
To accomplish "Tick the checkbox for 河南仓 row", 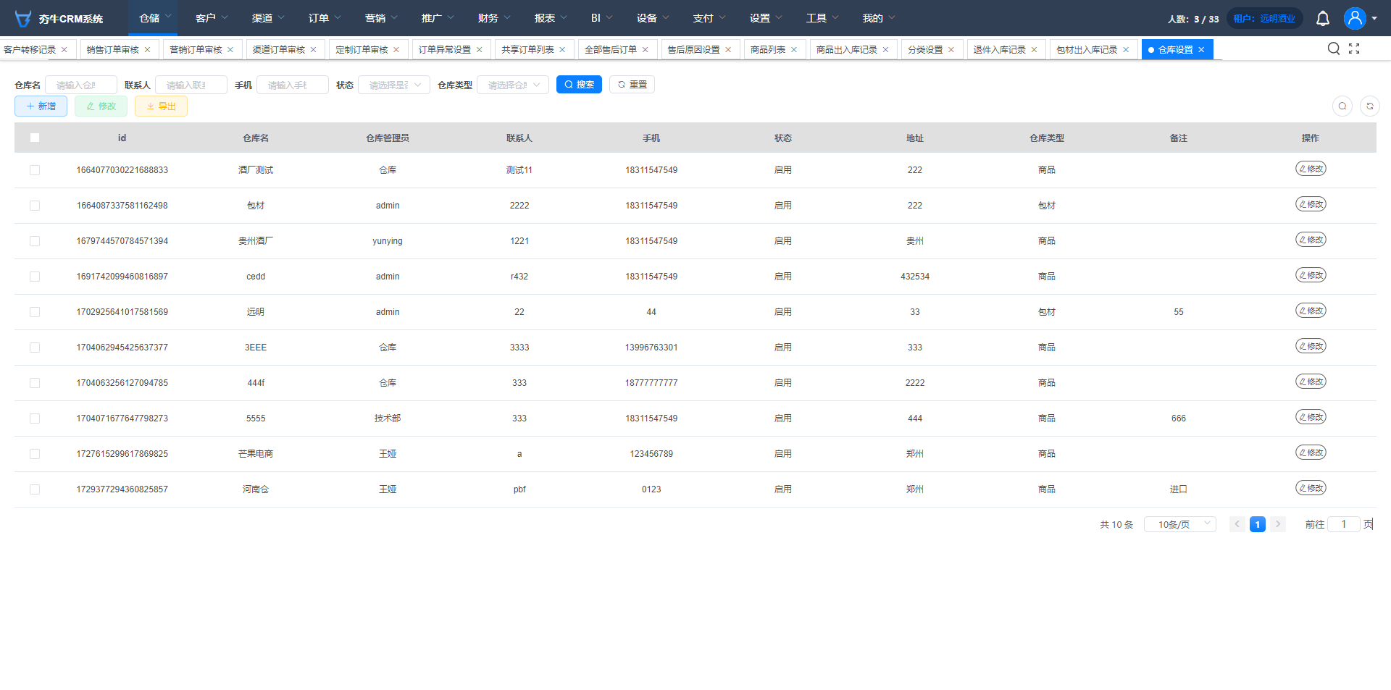I will [35, 489].
